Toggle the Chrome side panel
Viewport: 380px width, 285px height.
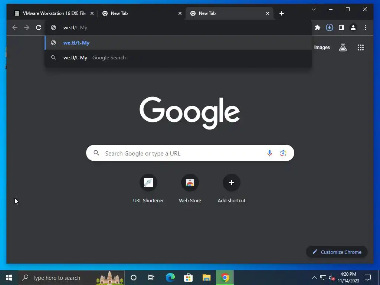(x=341, y=27)
